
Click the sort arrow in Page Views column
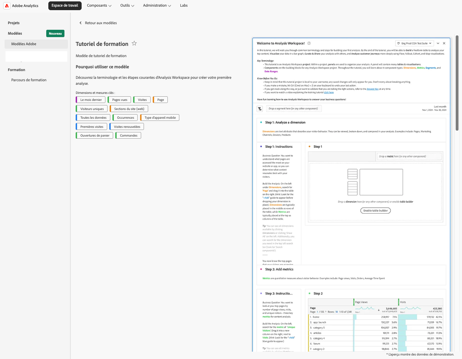379,310
